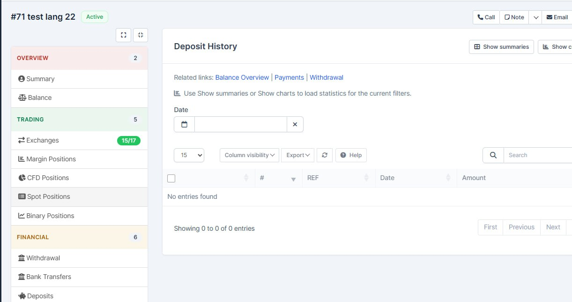Expand the Column visibility dropdown
The width and height of the screenshot is (572, 302).
click(249, 155)
